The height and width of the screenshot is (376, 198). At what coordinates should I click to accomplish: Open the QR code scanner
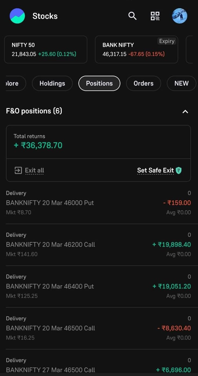(155, 16)
